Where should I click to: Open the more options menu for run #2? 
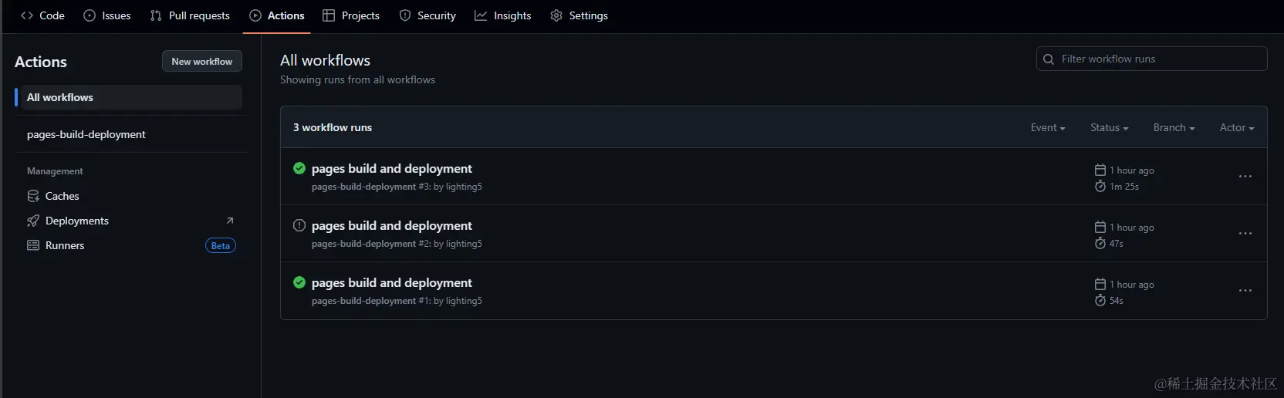1245,234
